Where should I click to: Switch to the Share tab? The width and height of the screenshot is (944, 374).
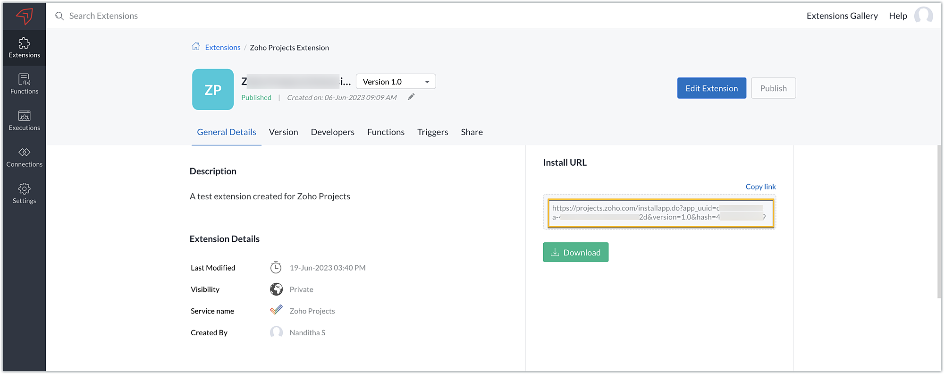[472, 132]
